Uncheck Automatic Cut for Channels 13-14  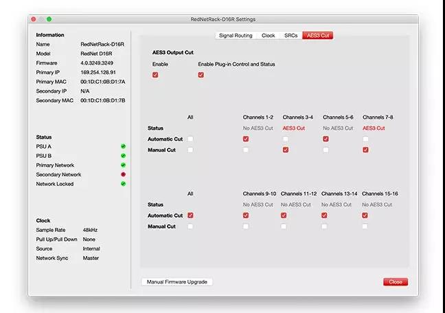pos(324,216)
